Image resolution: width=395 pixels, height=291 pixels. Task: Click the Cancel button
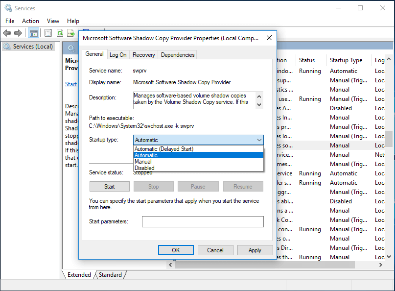tap(215, 250)
